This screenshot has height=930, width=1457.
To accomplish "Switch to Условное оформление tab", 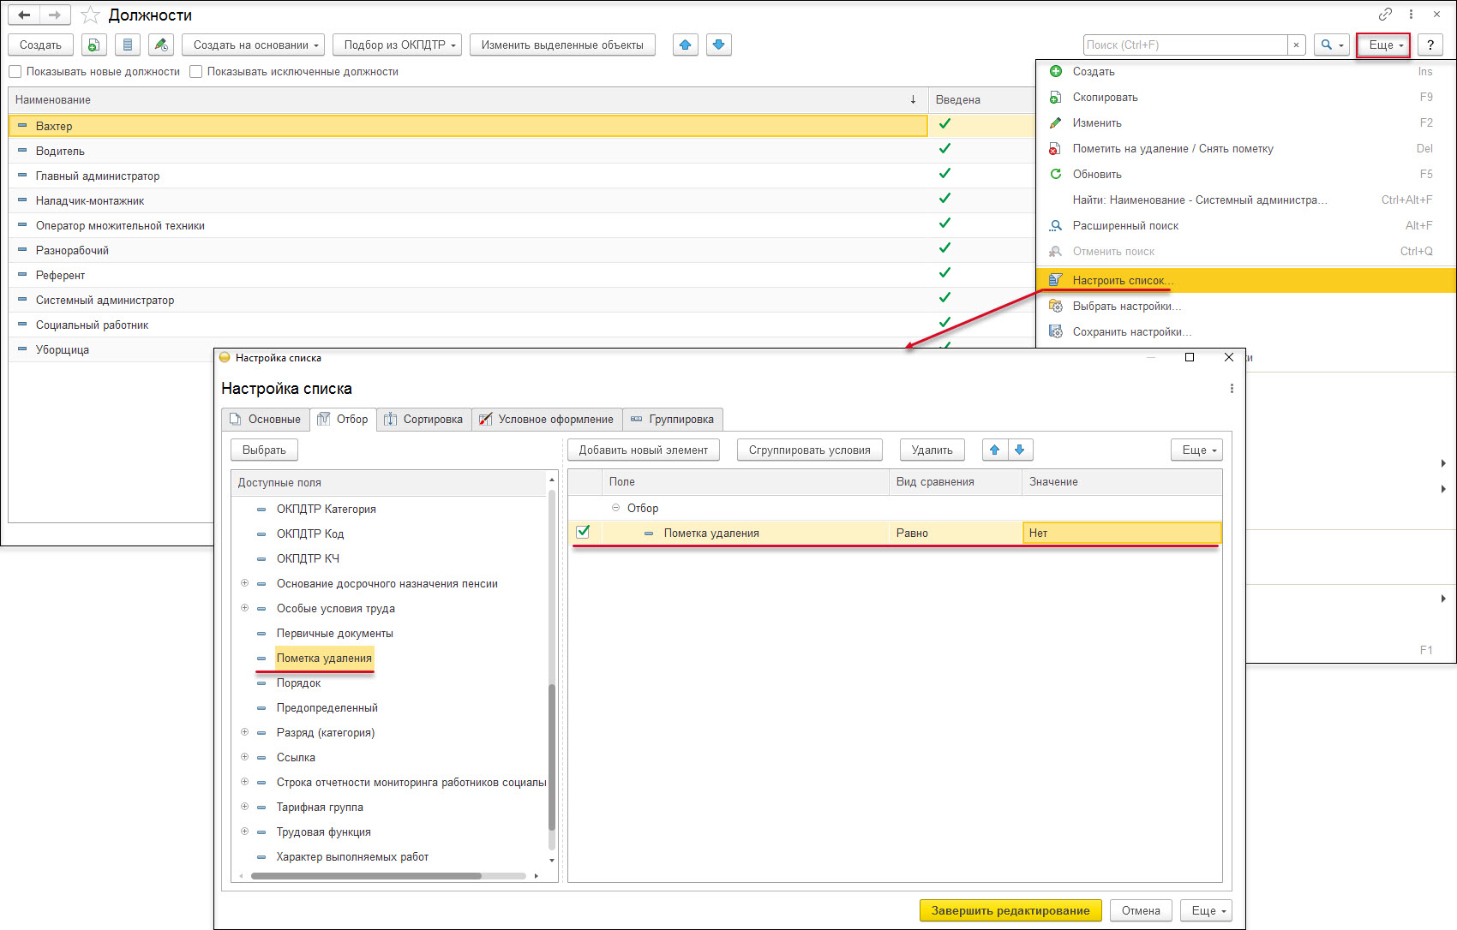I will pyautogui.click(x=547, y=419).
